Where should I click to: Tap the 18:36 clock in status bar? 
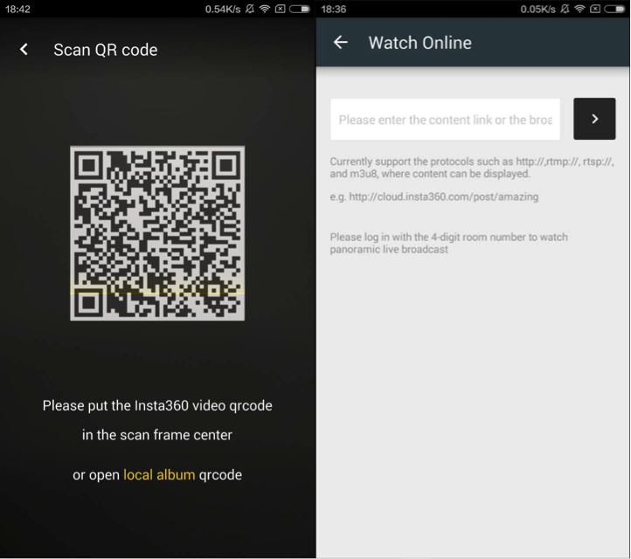(334, 9)
